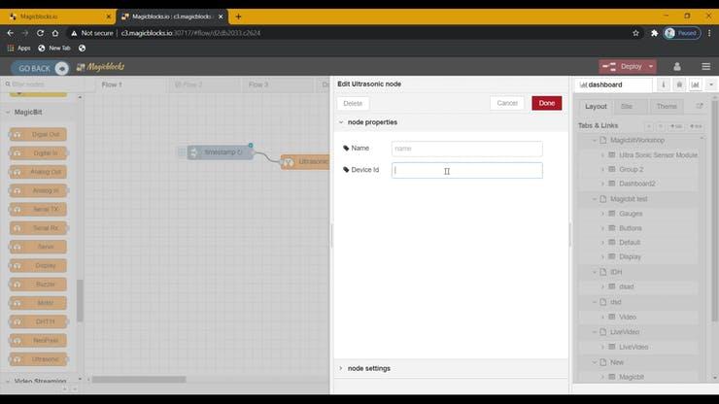The width and height of the screenshot is (719, 404).
Task: Open the Deploy dropdown arrow
Action: (649, 66)
